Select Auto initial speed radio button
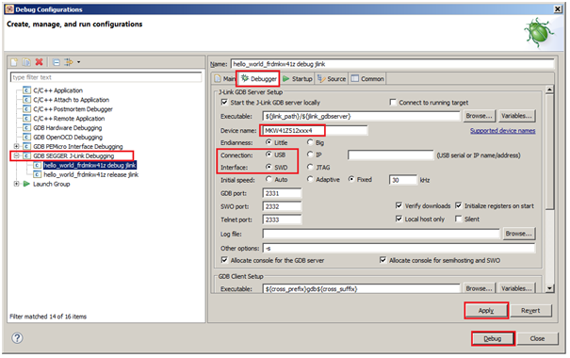The width and height of the screenshot is (570, 358). click(269, 179)
